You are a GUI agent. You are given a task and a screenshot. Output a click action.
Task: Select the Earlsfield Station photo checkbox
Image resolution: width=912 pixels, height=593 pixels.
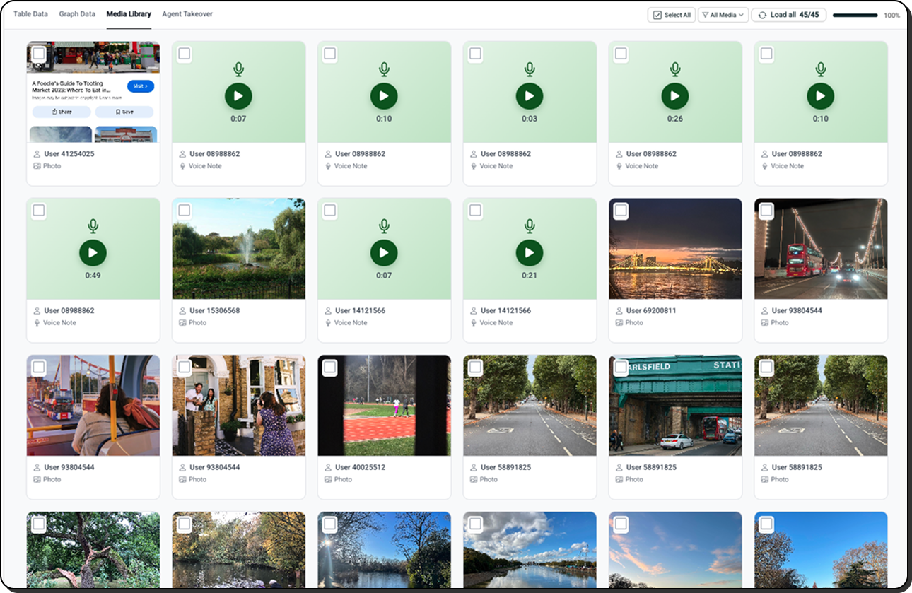pyautogui.click(x=621, y=367)
